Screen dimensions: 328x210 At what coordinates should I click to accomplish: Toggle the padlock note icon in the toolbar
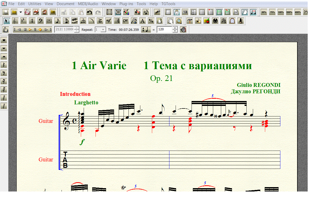[x=177, y=12]
